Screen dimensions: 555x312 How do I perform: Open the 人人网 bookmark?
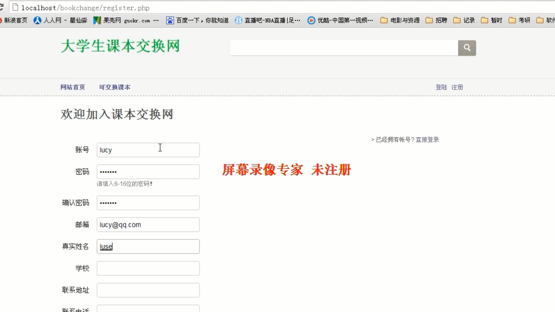click(60, 20)
